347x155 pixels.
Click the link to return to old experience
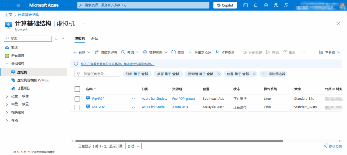(118, 64)
